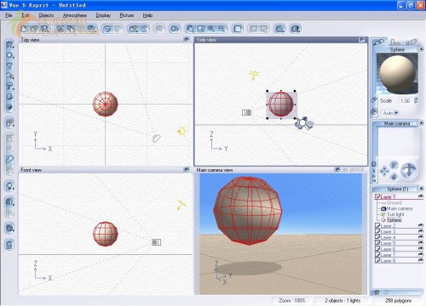Open the Atmosphere menu
Viewport: 426px width, 306px height.
coord(75,15)
